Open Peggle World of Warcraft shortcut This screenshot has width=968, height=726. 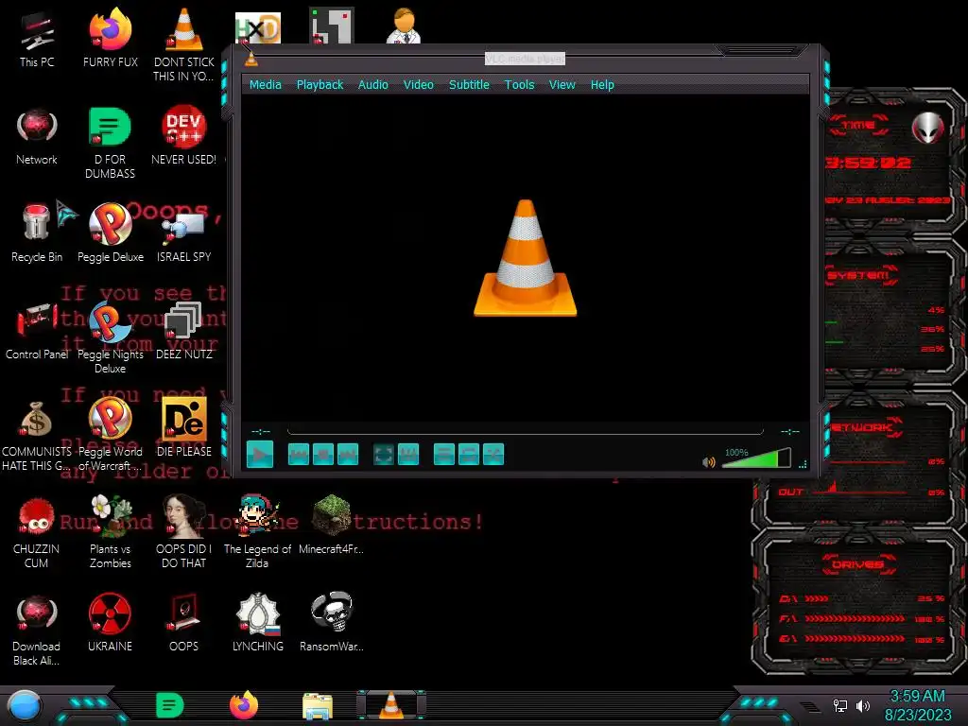click(111, 435)
